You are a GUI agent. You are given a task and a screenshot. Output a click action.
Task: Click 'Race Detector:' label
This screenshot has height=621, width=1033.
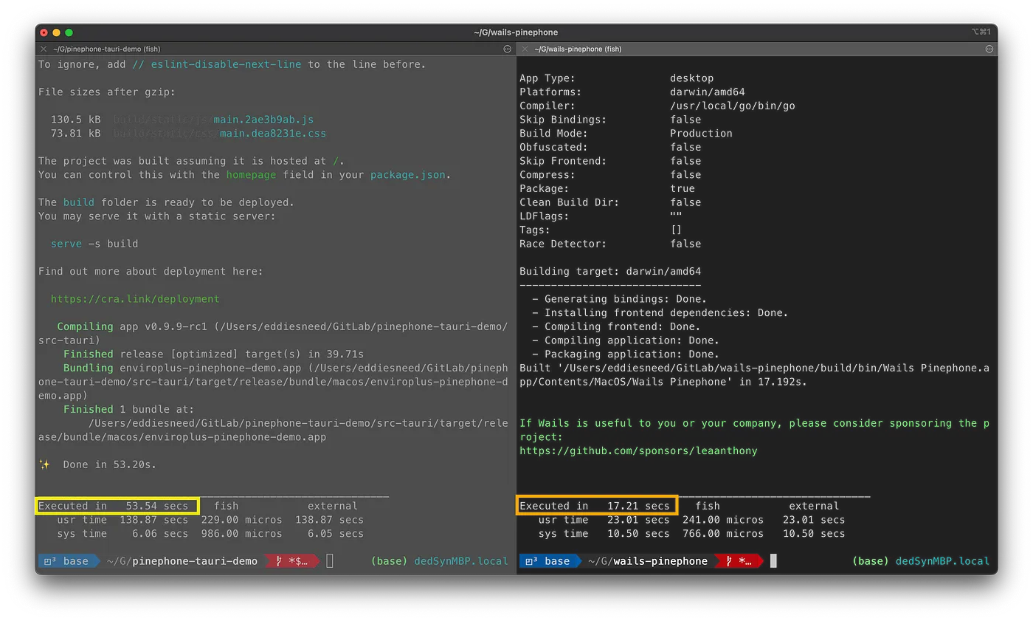click(x=563, y=244)
